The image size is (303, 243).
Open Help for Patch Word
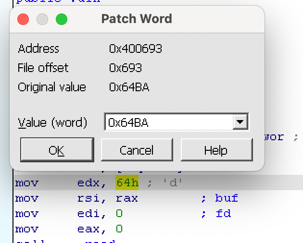click(x=216, y=150)
